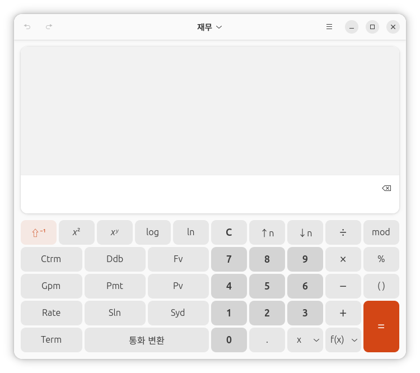The width and height of the screenshot is (420, 373).
Task: Click the 통화 변환 currency conversion button
Action: [x=147, y=340]
